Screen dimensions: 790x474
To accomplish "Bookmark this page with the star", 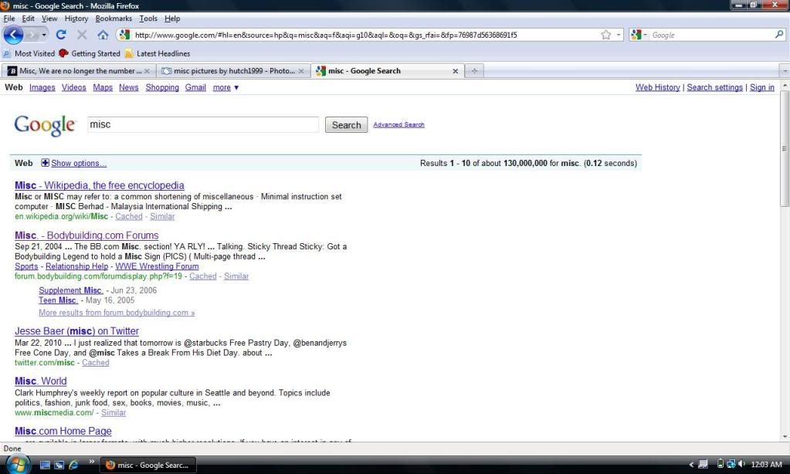I will pyautogui.click(x=605, y=35).
